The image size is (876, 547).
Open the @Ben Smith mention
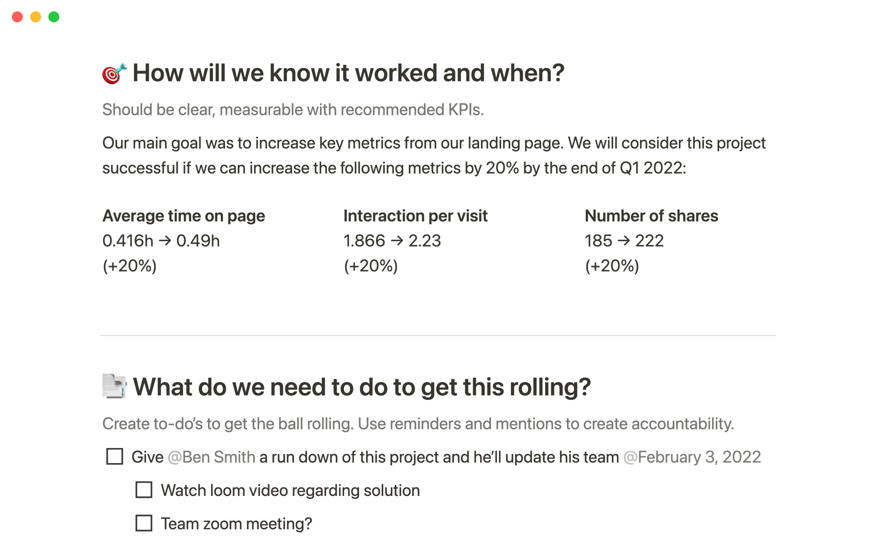pos(212,457)
